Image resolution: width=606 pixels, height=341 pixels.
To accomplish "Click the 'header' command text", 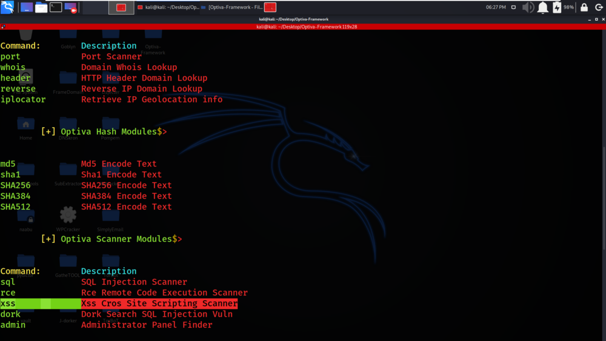I will tap(16, 78).
